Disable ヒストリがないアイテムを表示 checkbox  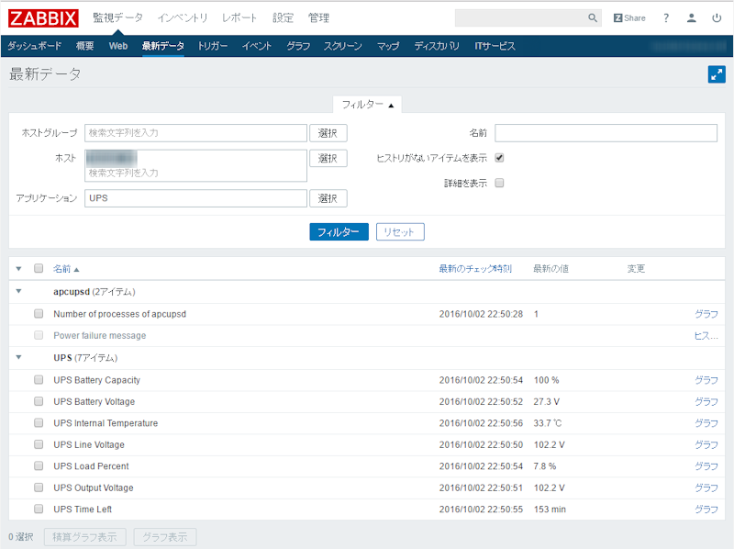click(497, 157)
